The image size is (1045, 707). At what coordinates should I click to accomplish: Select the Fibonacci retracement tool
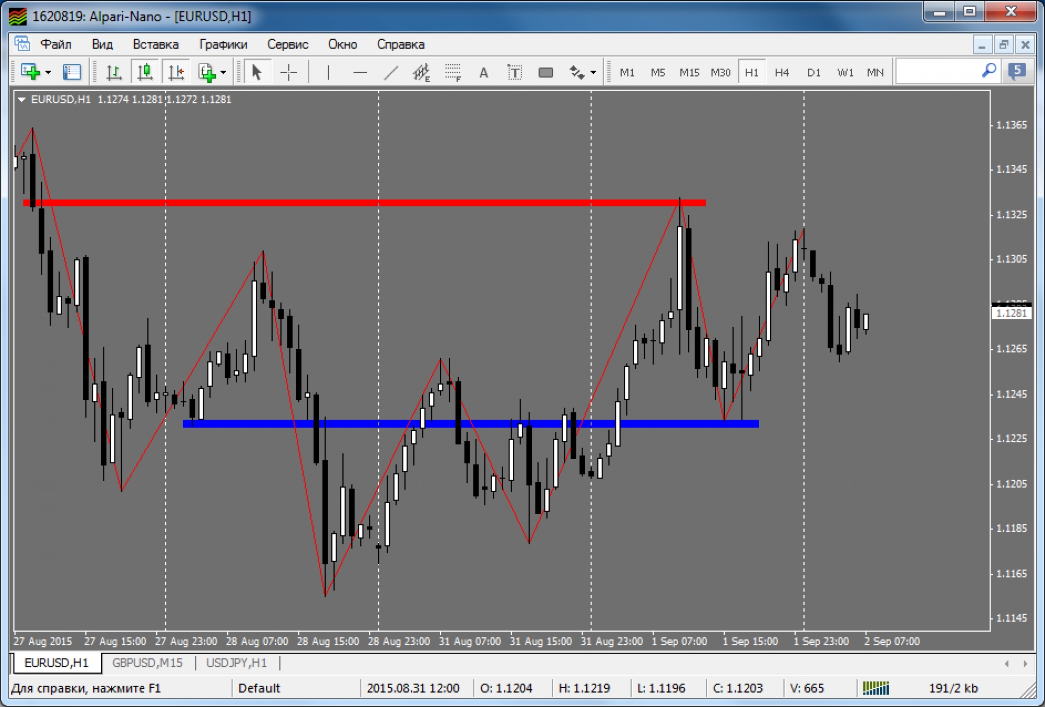click(x=452, y=72)
